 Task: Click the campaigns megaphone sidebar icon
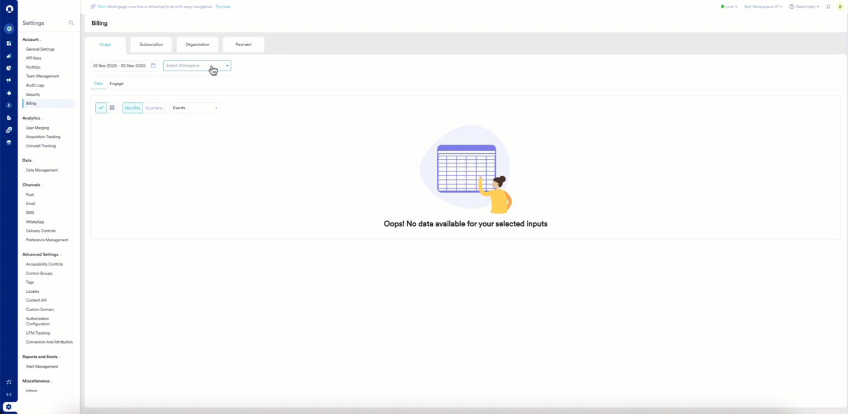coord(9,80)
